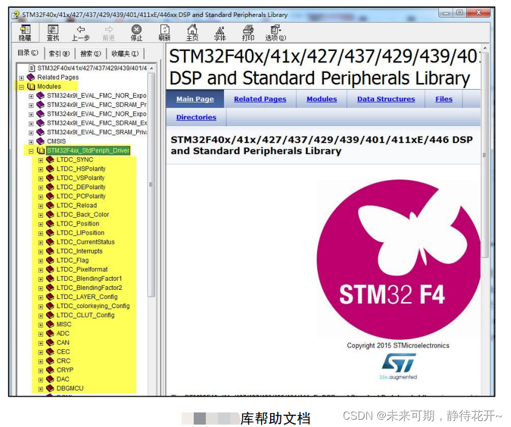
Task: Collapse the STM32F4xx_StdPeriph_Driver node
Action: coord(31,151)
